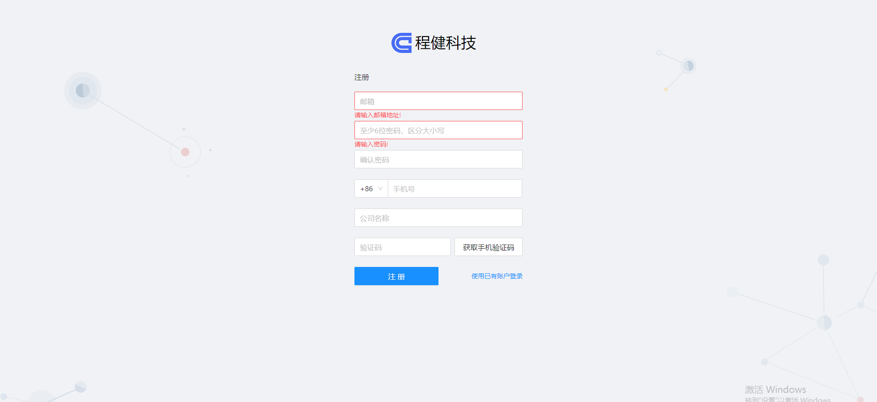Expand the chevron arrow beside +86
The height and width of the screenshot is (402, 877).
coord(380,188)
